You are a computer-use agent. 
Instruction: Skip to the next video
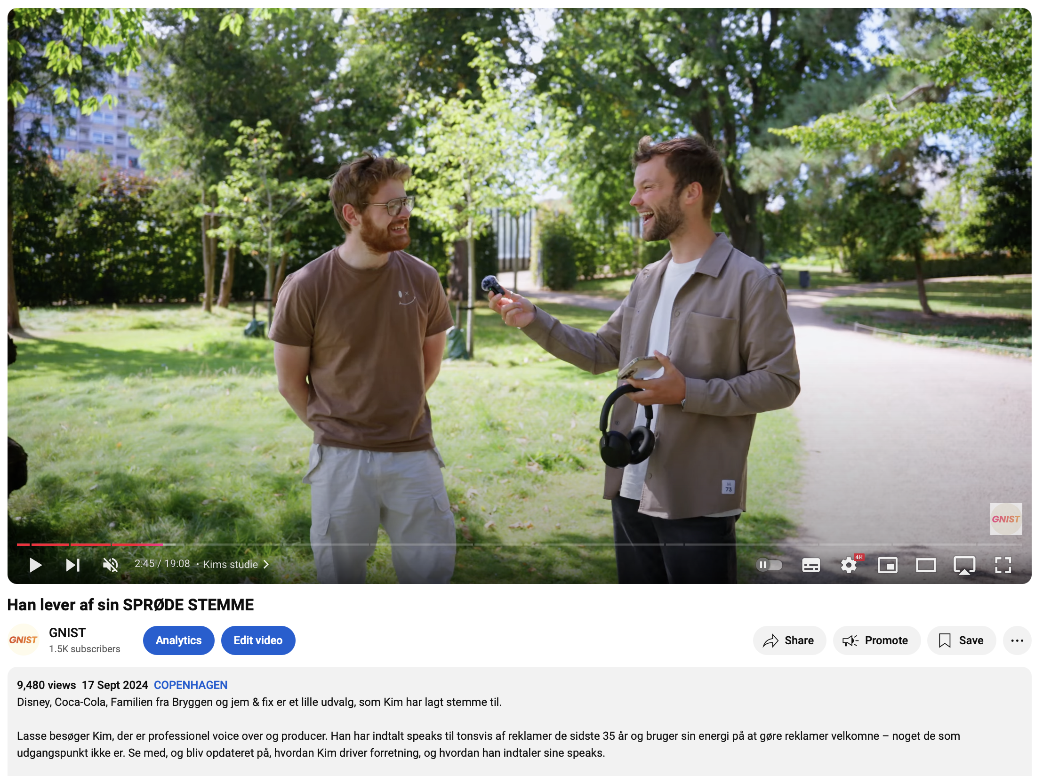coord(73,565)
